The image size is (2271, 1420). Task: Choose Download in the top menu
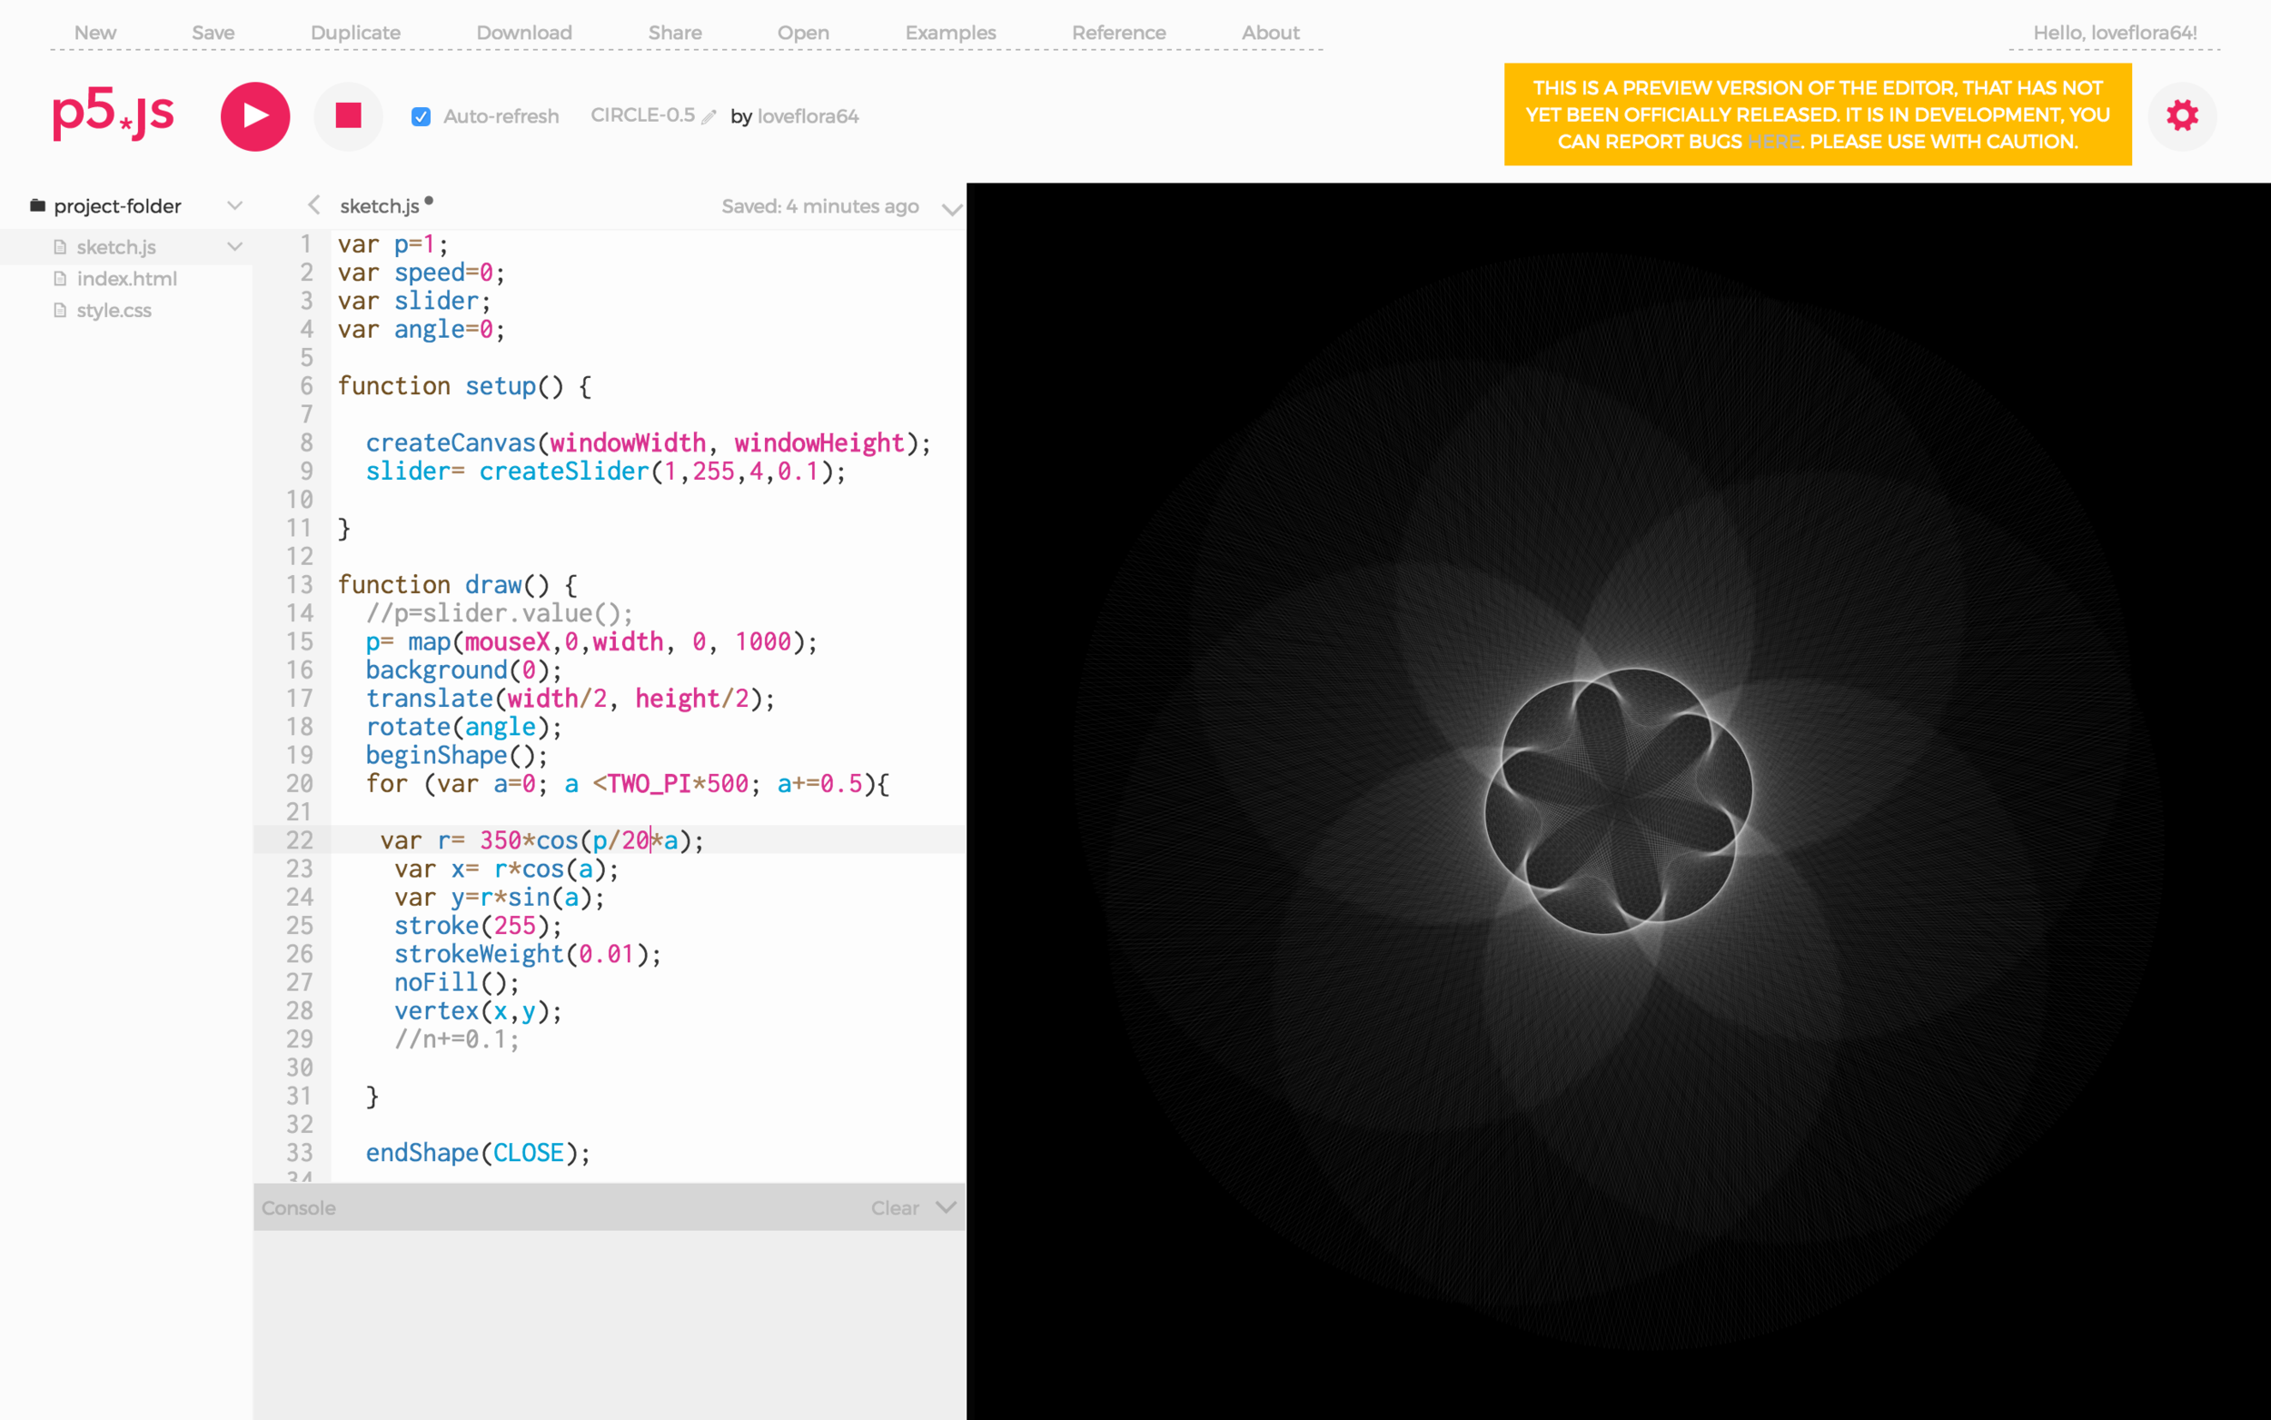pos(524,33)
